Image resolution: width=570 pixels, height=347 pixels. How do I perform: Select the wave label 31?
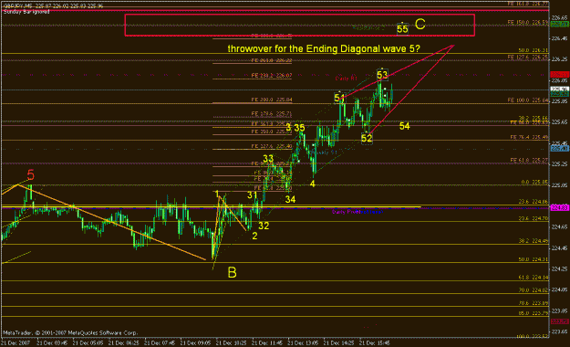pos(252,195)
